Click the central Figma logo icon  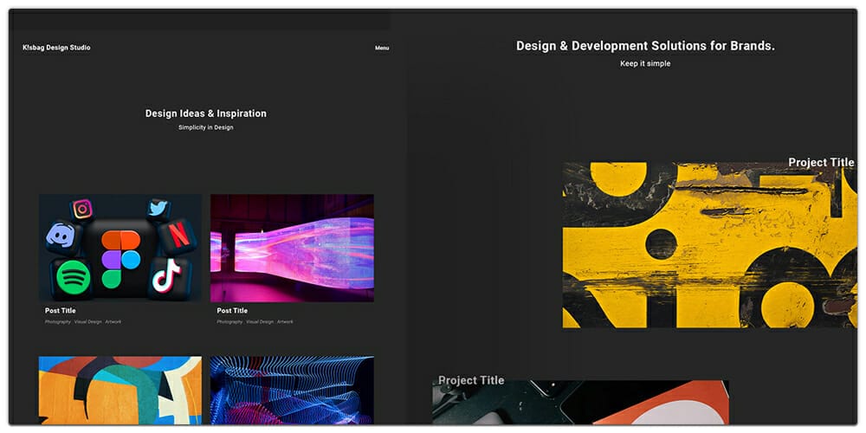(120, 257)
